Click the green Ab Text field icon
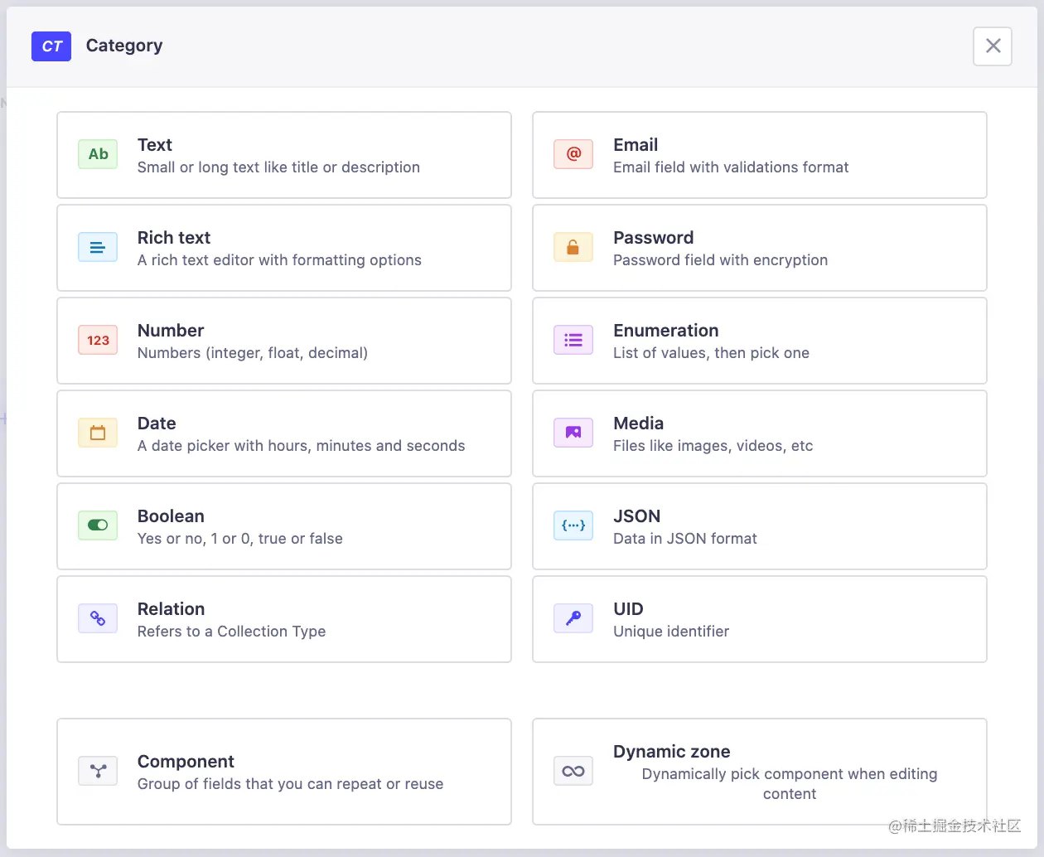 pos(98,154)
